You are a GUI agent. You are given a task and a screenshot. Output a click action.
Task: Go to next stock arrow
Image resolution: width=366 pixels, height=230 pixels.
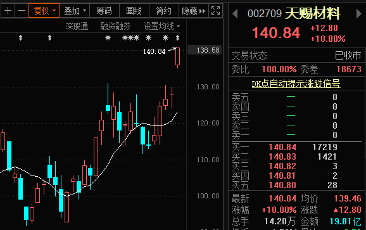pyautogui.click(x=359, y=13)
